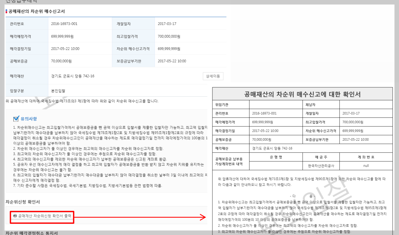Select 매각예정가격 value 699,999,999원 in the 확인서 document
Image resolution: width=399 pixels, height=235 pixels.
(262, 122)
